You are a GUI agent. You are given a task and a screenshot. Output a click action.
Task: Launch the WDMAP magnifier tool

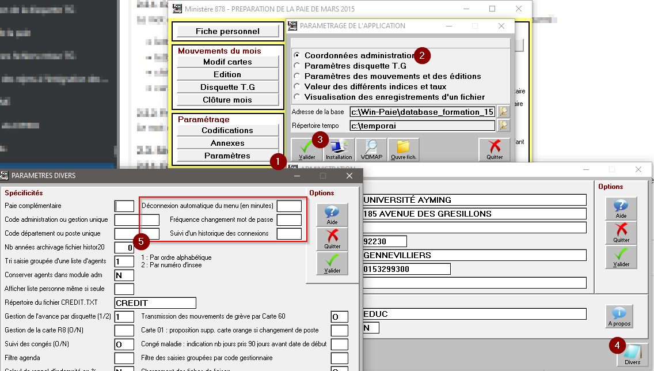click(x=371, y=150)
